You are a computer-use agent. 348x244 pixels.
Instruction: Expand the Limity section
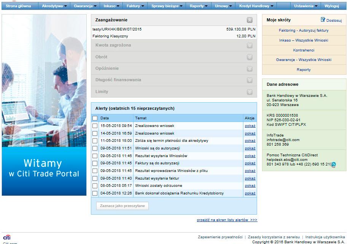click(x=249, y=91)
